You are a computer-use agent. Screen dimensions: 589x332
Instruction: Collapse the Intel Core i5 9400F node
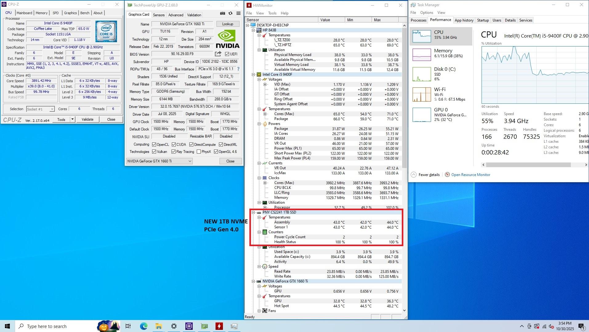click(x=253, y=74)
